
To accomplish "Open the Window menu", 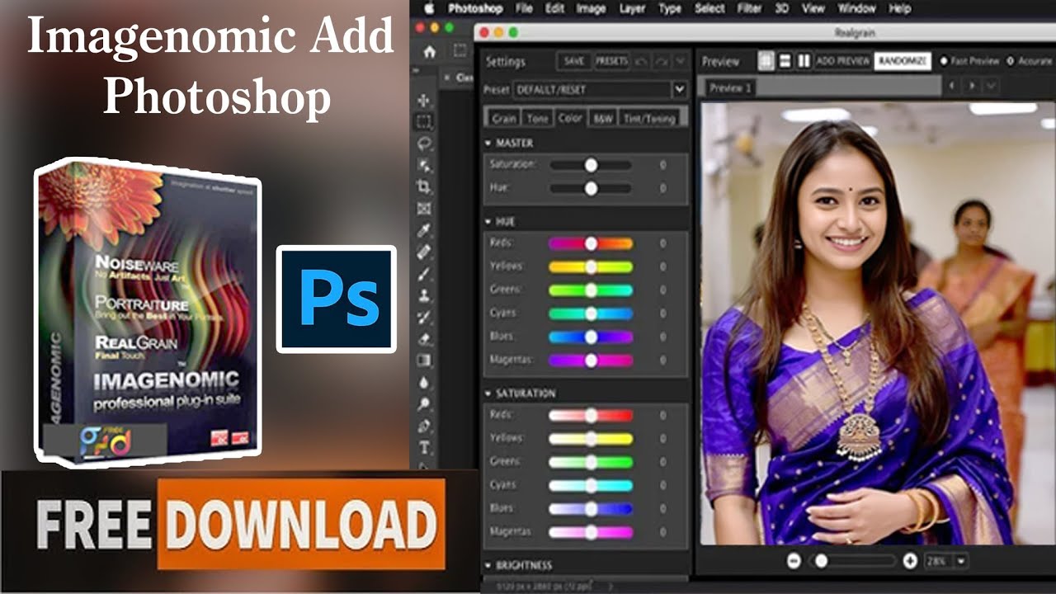I will [856, 8].
